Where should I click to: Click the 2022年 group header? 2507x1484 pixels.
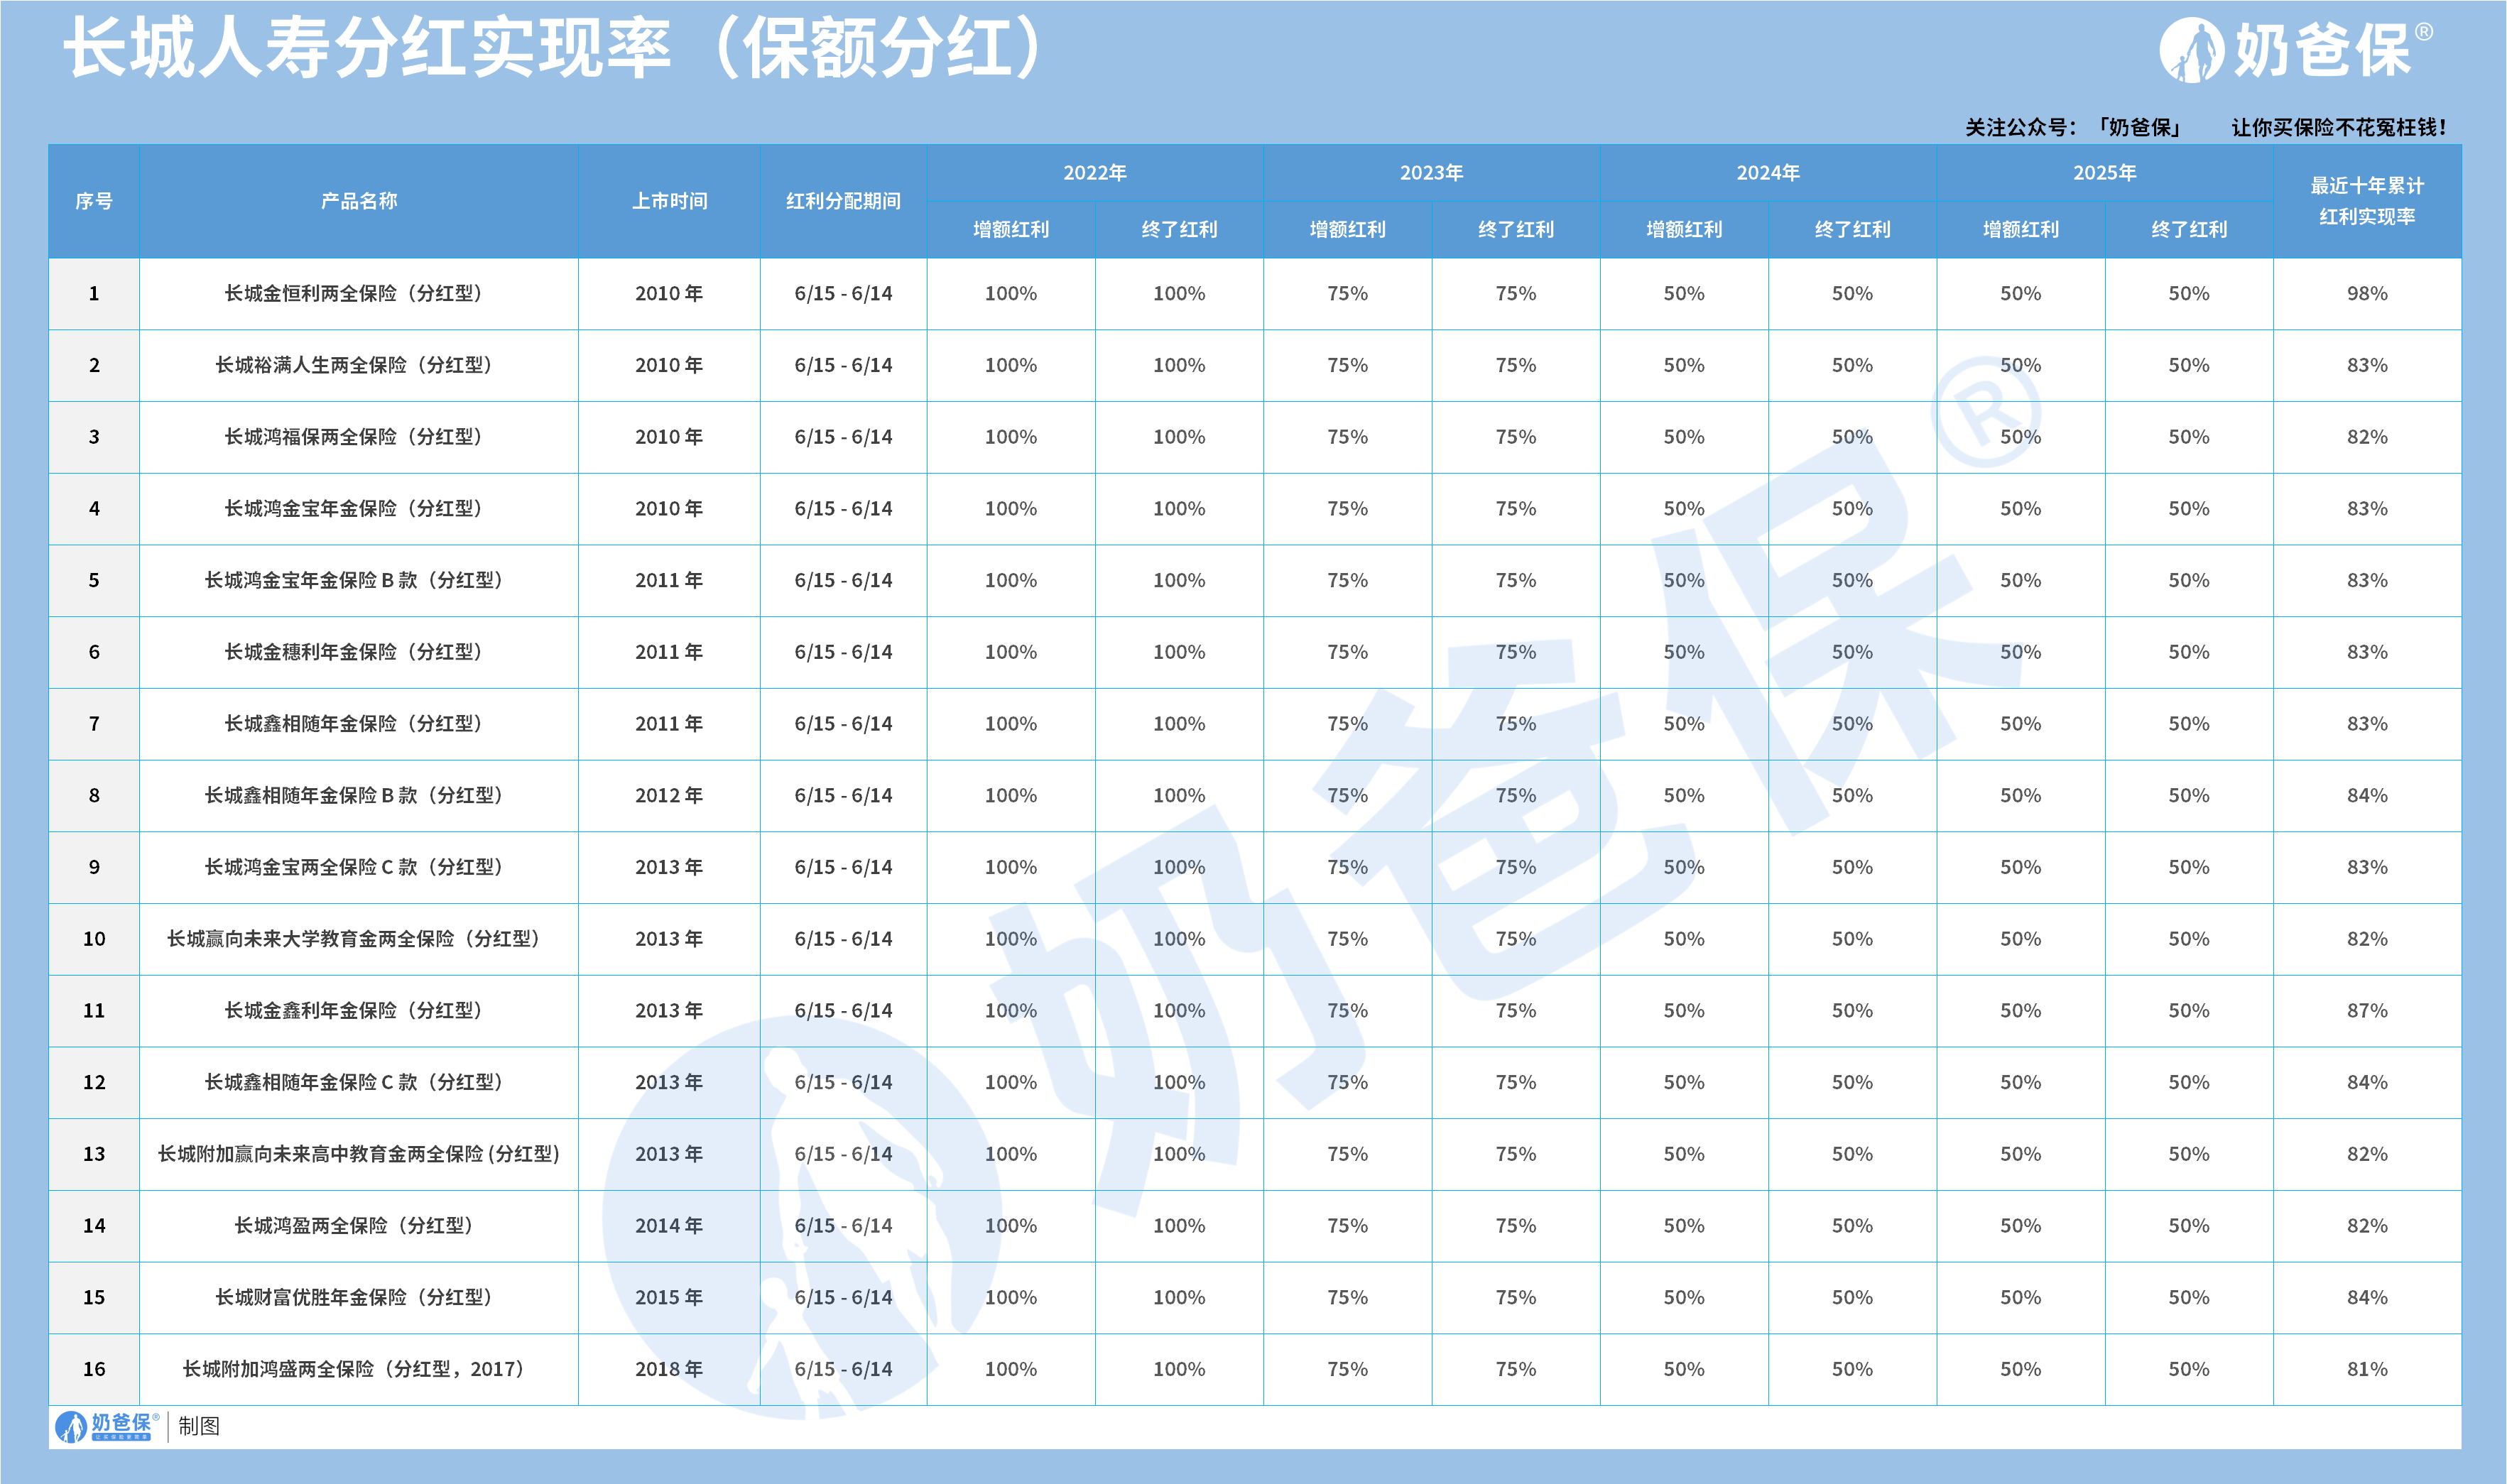coord(1095,173)
